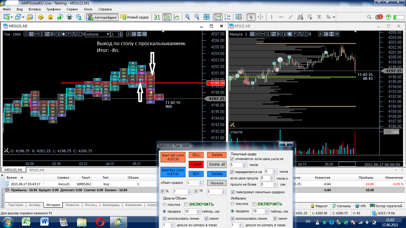The height and width of the screenshot is (228, 406).
Task: Tile chart windows with grid icon
Action: pyautogui.click(x=207, y=17)
